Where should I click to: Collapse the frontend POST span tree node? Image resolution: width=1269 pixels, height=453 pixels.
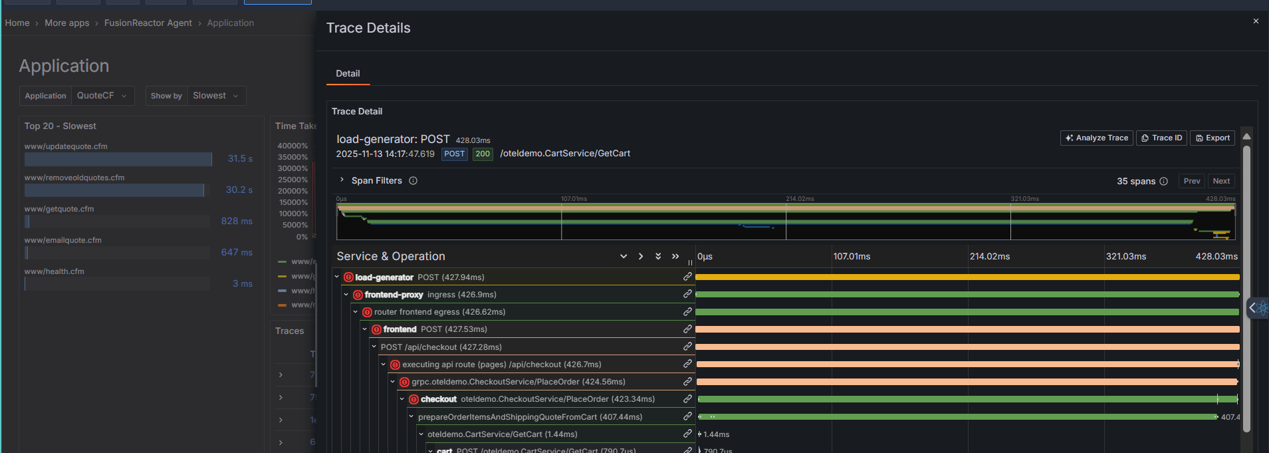pyautogui.click(x=365, y=329)
